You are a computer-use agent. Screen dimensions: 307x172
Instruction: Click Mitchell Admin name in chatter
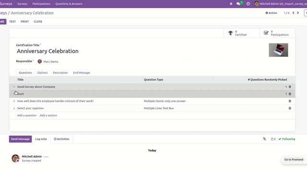click(x=32, y=156)
